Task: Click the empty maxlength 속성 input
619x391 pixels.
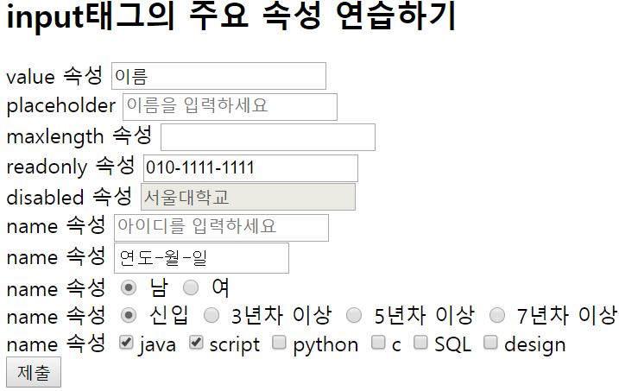Action: point(268,137)
